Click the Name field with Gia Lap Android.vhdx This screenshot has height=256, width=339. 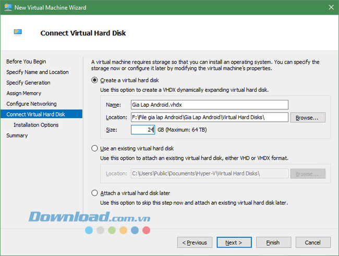tap(210, 105)
